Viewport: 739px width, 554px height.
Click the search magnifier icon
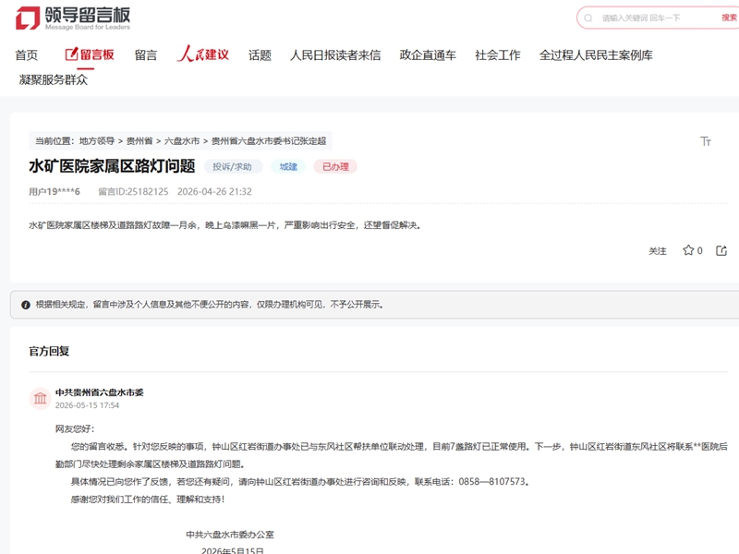pyautogui.click(x=588, y=18)
